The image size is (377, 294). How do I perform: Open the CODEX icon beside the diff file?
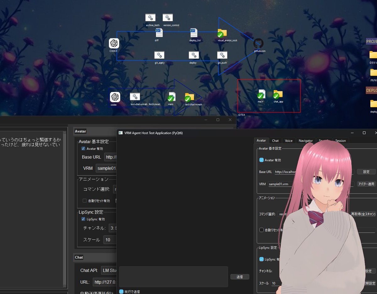click(x=114, y=43)
